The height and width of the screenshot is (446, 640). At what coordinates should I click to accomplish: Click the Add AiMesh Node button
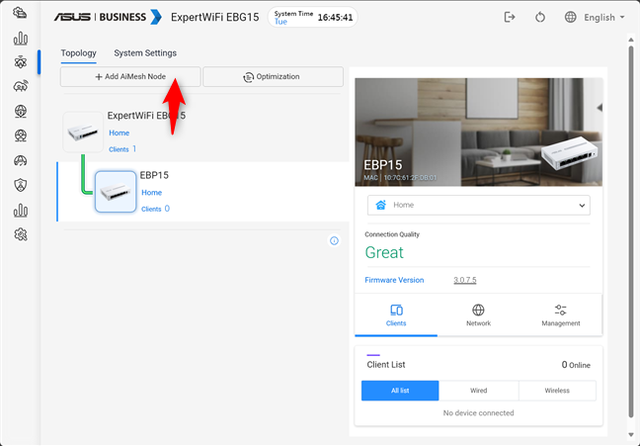[130, 76]
